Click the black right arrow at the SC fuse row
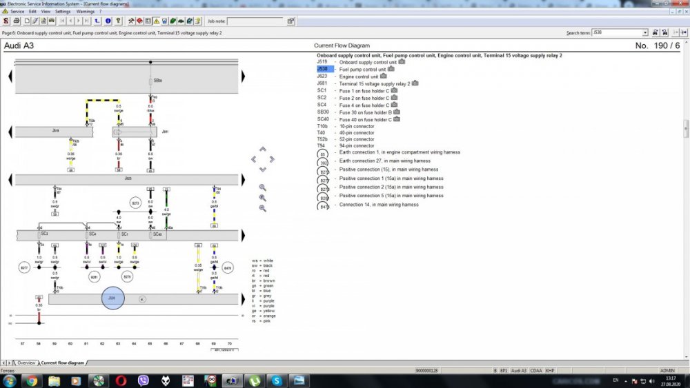690x388 pixels. tap(243, 235)
